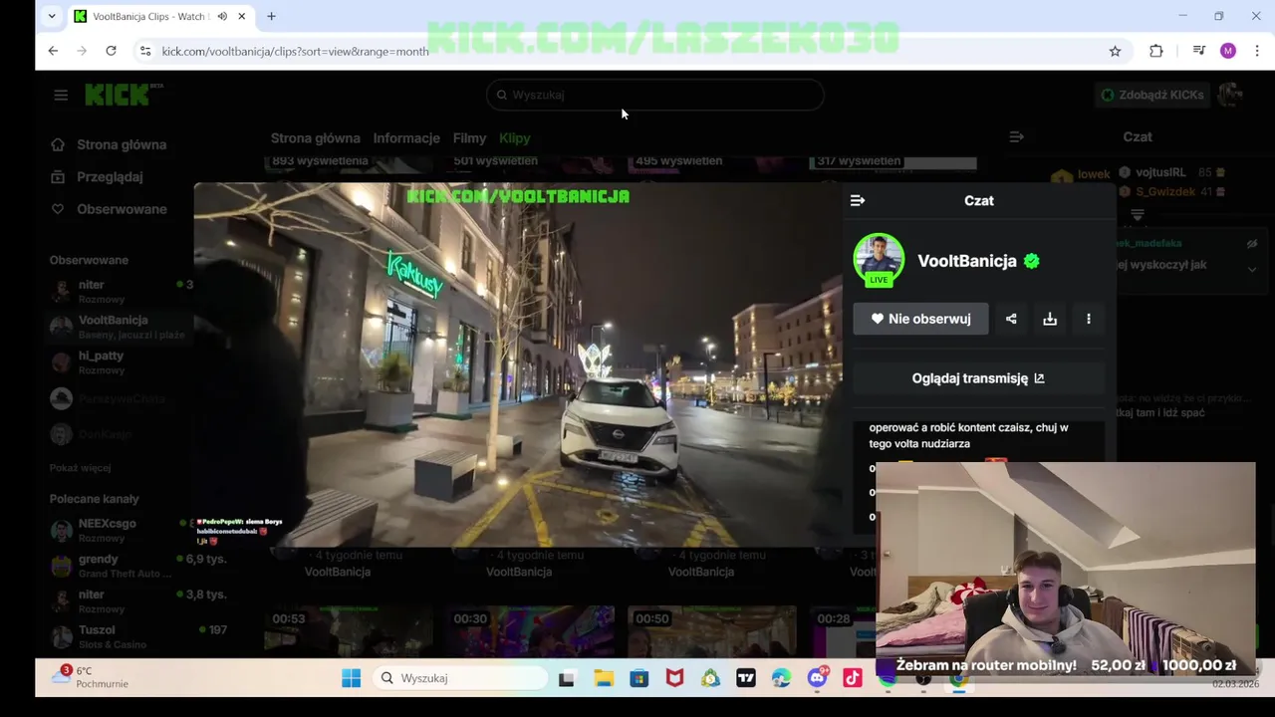Open the Chrome profile avatar M
The image size is (1275, 717).
(1228, 51)
